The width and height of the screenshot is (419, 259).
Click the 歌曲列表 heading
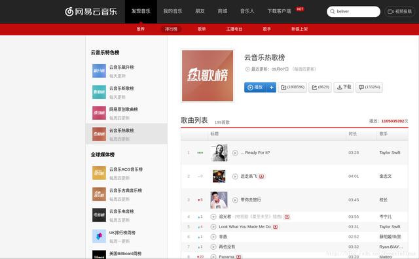point(194,120)
